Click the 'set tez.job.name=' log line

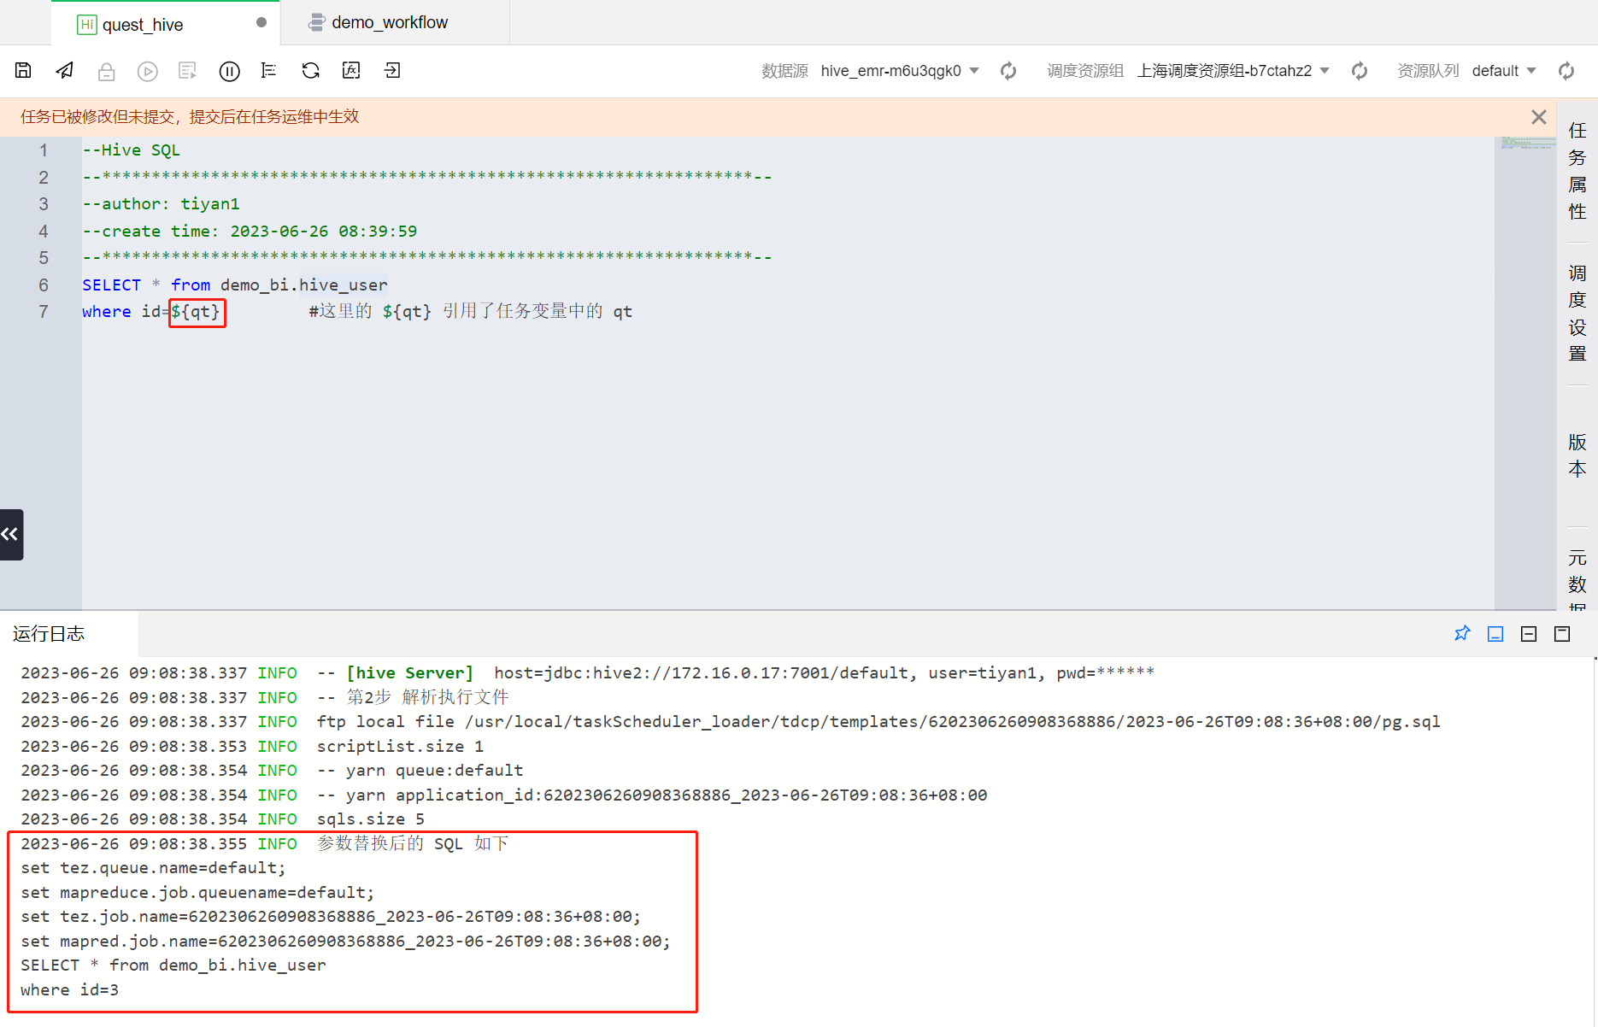coord(331,917)
